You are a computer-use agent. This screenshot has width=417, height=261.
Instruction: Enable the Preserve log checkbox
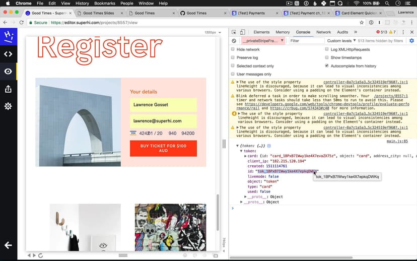pos(233,58)
